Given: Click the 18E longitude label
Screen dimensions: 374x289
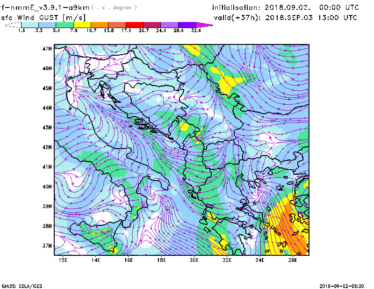Looking at the screenshot, I should 161,260.
